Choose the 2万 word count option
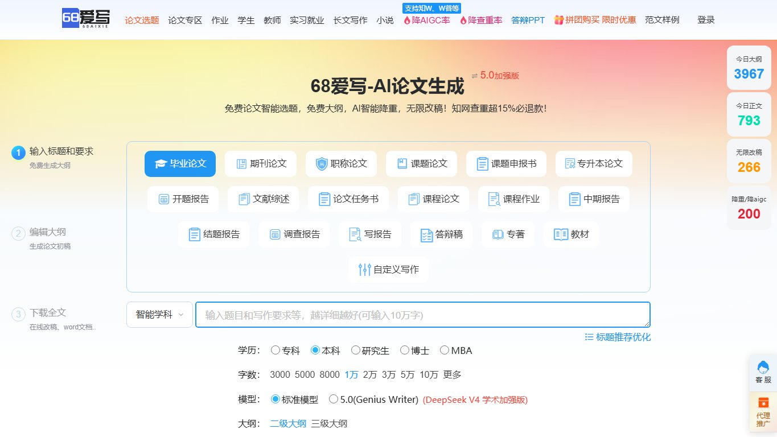 tap(370, 374)
